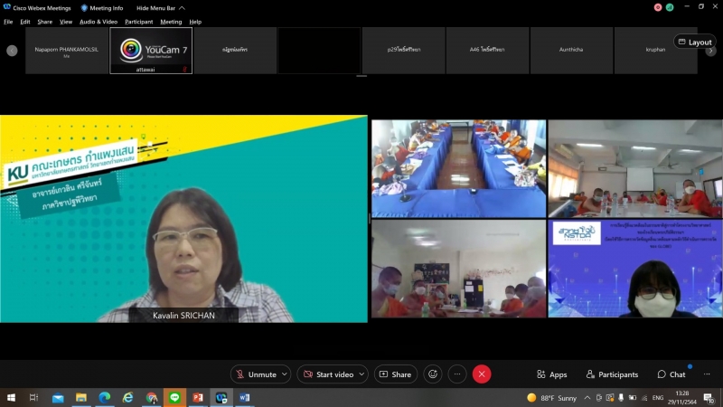Click the Share content button
The image size is (723, 407).
(x=395, y=374)
